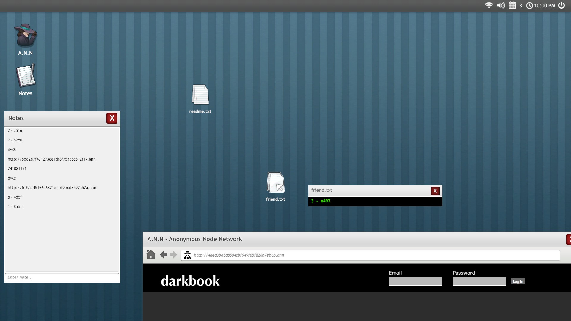Focus the darkbook Email field
This screenshot has height=321, width=571.
[415, 281]
